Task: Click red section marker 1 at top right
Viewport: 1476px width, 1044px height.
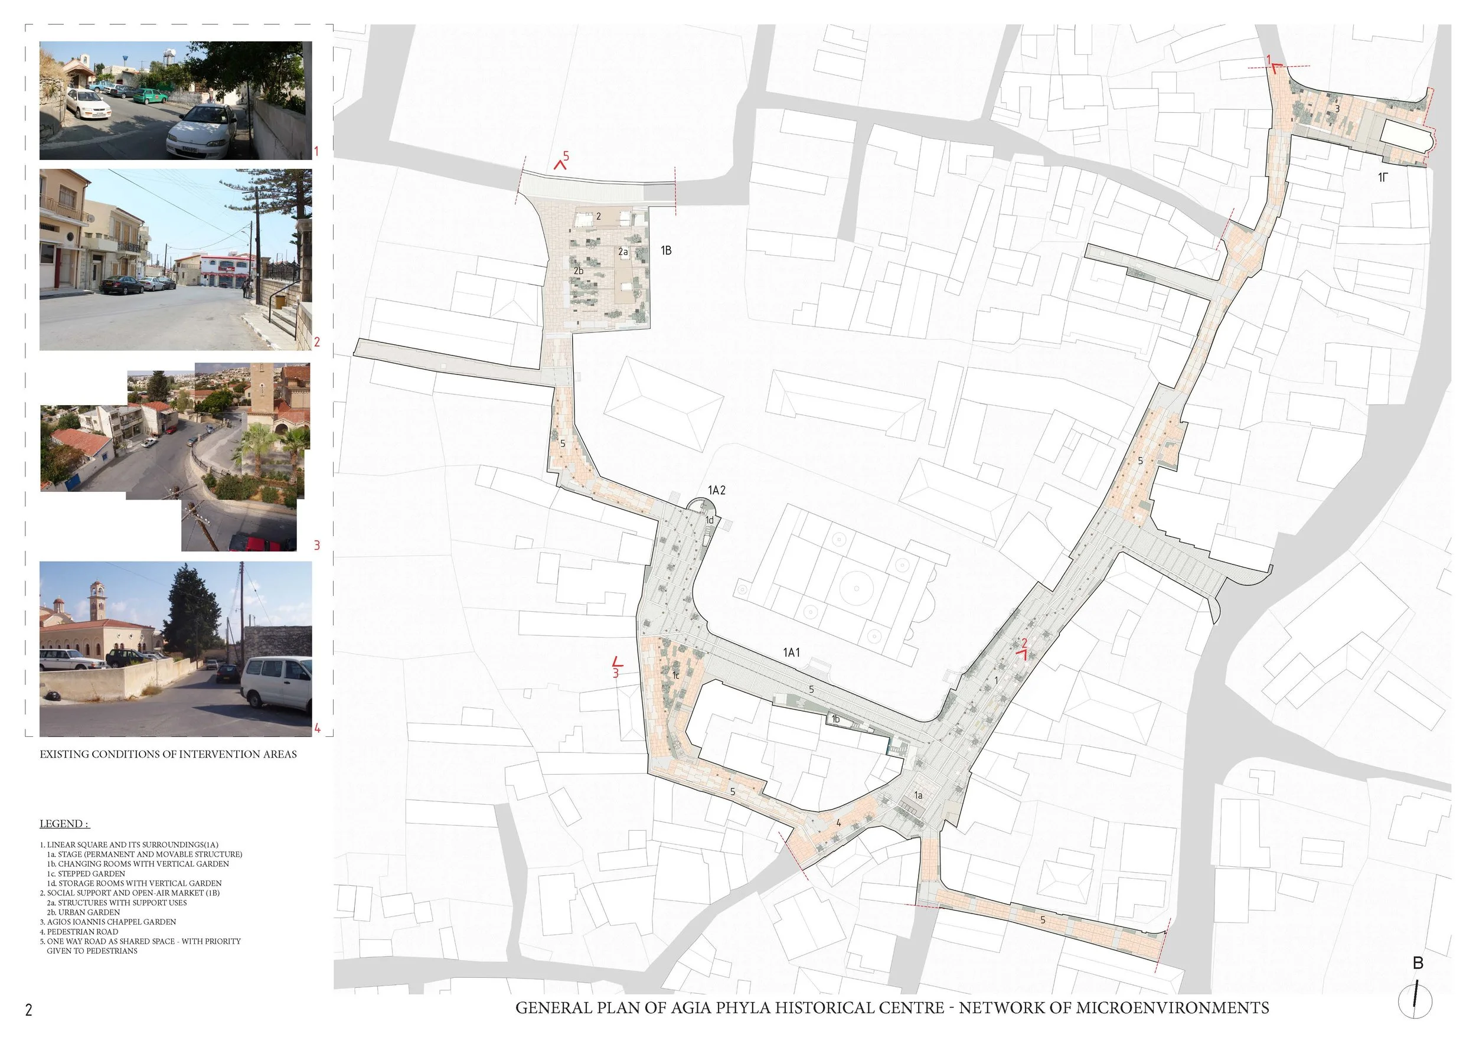Action: tap(1272, 66)
